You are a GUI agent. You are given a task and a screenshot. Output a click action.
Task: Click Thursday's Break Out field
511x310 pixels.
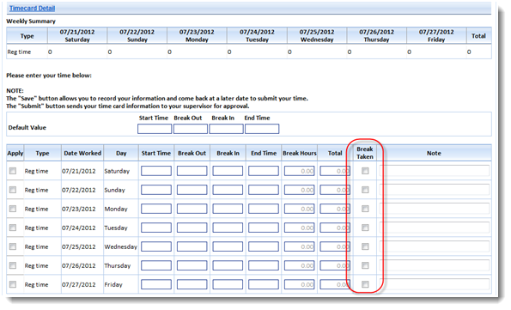point(192,265)
